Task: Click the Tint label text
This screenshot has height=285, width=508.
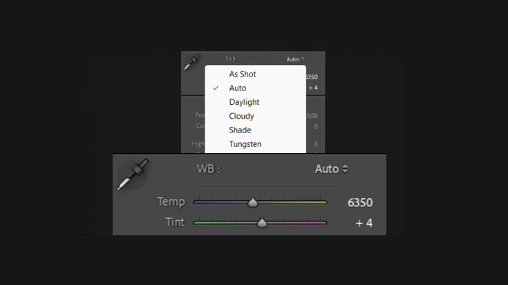Action: [x=175, y=222]
